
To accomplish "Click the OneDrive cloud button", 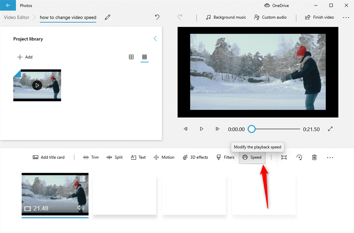I will pos(277,5).
